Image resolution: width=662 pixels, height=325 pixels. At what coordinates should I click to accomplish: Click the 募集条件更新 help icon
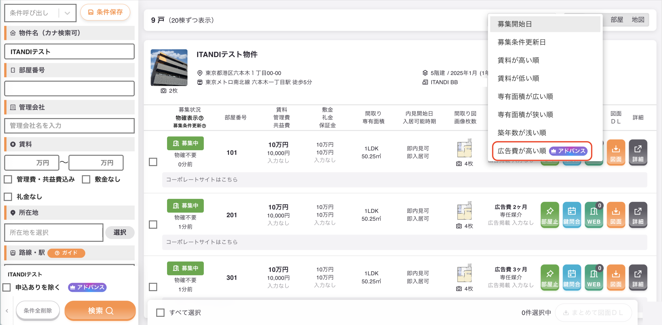click(204, 126)
